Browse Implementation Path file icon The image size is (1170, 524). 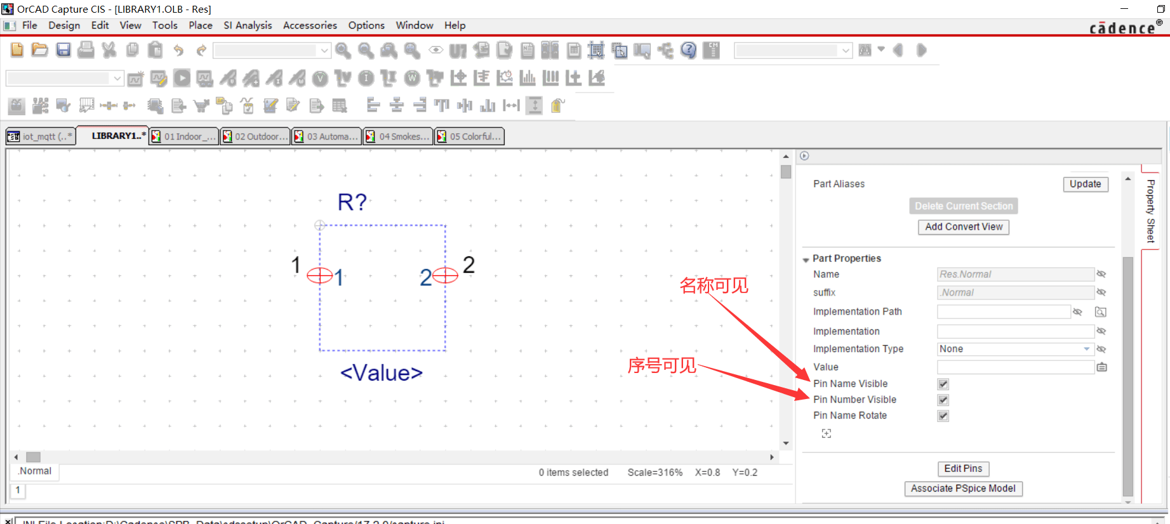coord(1100,312)
